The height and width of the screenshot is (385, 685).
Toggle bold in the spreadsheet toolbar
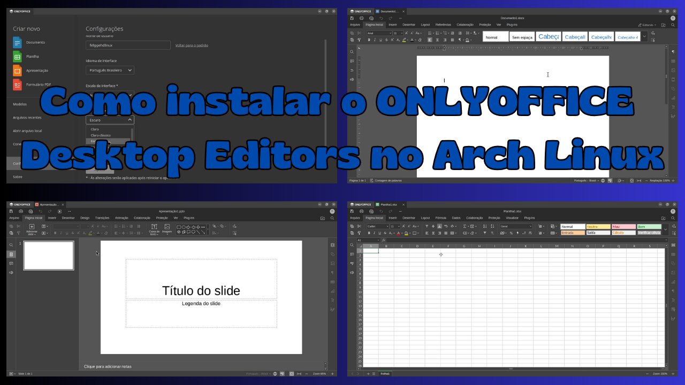coord(369,233)
